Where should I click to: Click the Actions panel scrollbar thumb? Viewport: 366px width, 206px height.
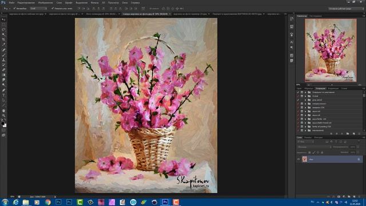click(364, 95)
